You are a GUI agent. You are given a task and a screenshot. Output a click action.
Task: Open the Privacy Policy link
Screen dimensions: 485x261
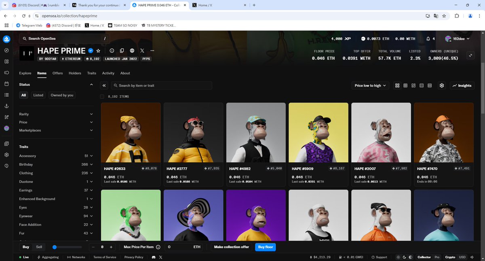click(x=134, y=257)
